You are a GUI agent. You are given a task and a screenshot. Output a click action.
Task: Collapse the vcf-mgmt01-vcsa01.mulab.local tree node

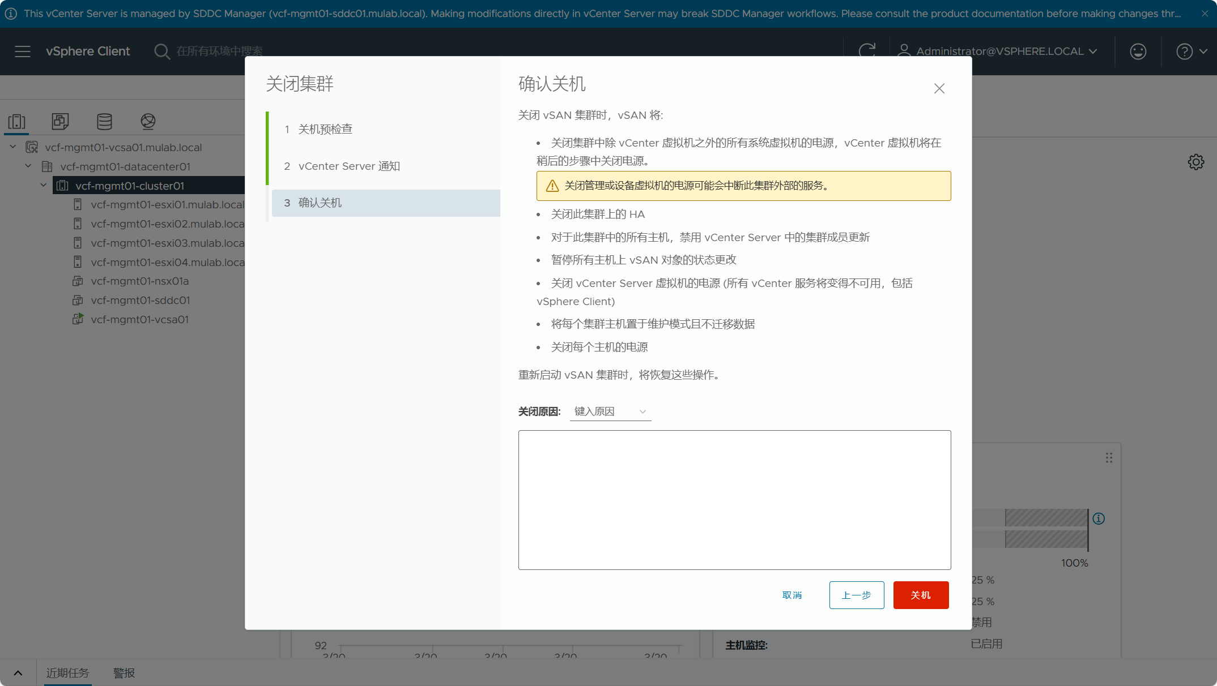pyautogui.click(x=13, y=147)
